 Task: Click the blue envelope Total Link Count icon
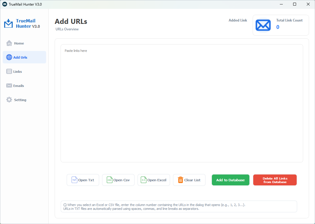263,25
